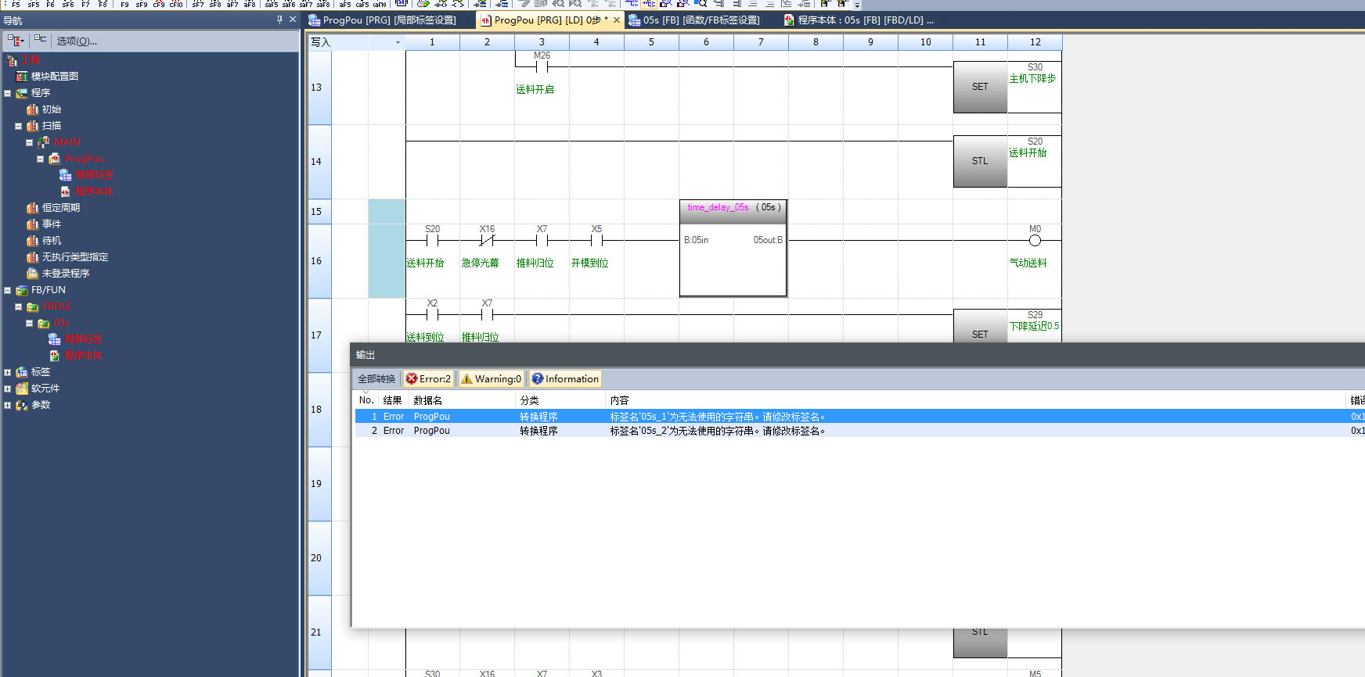Click the SET S30 instruction block
Screen dimensions: 1365x677
(x=980, y=88)
